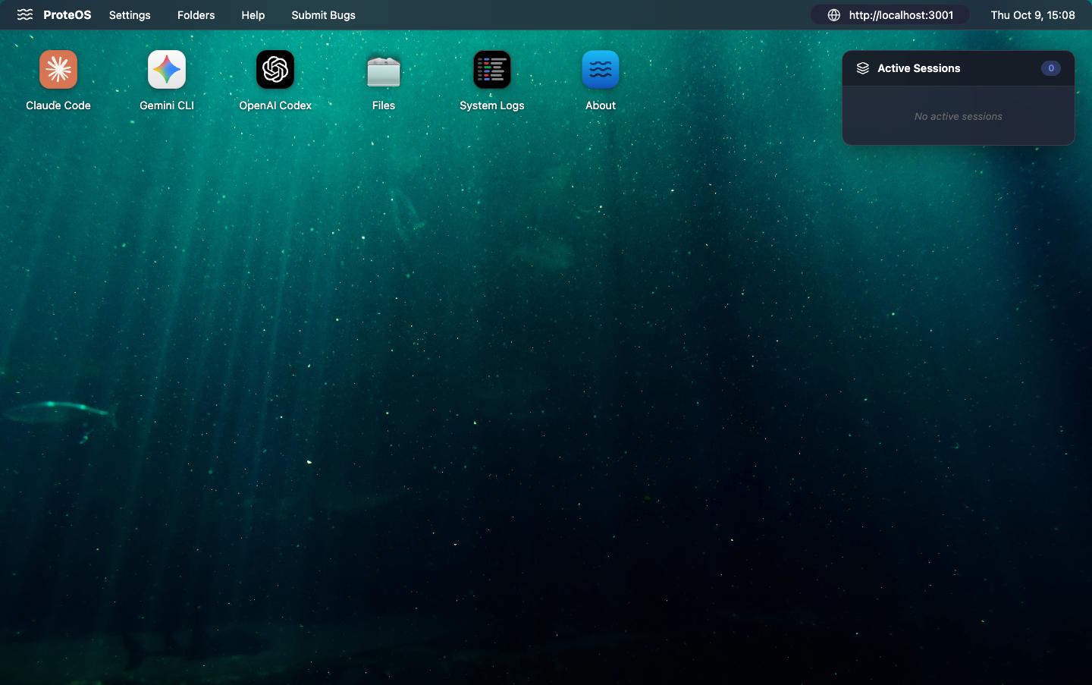The image size is (1092, 685).
Task: Click the 'No active sessions' text
Action: click(959, 116)
